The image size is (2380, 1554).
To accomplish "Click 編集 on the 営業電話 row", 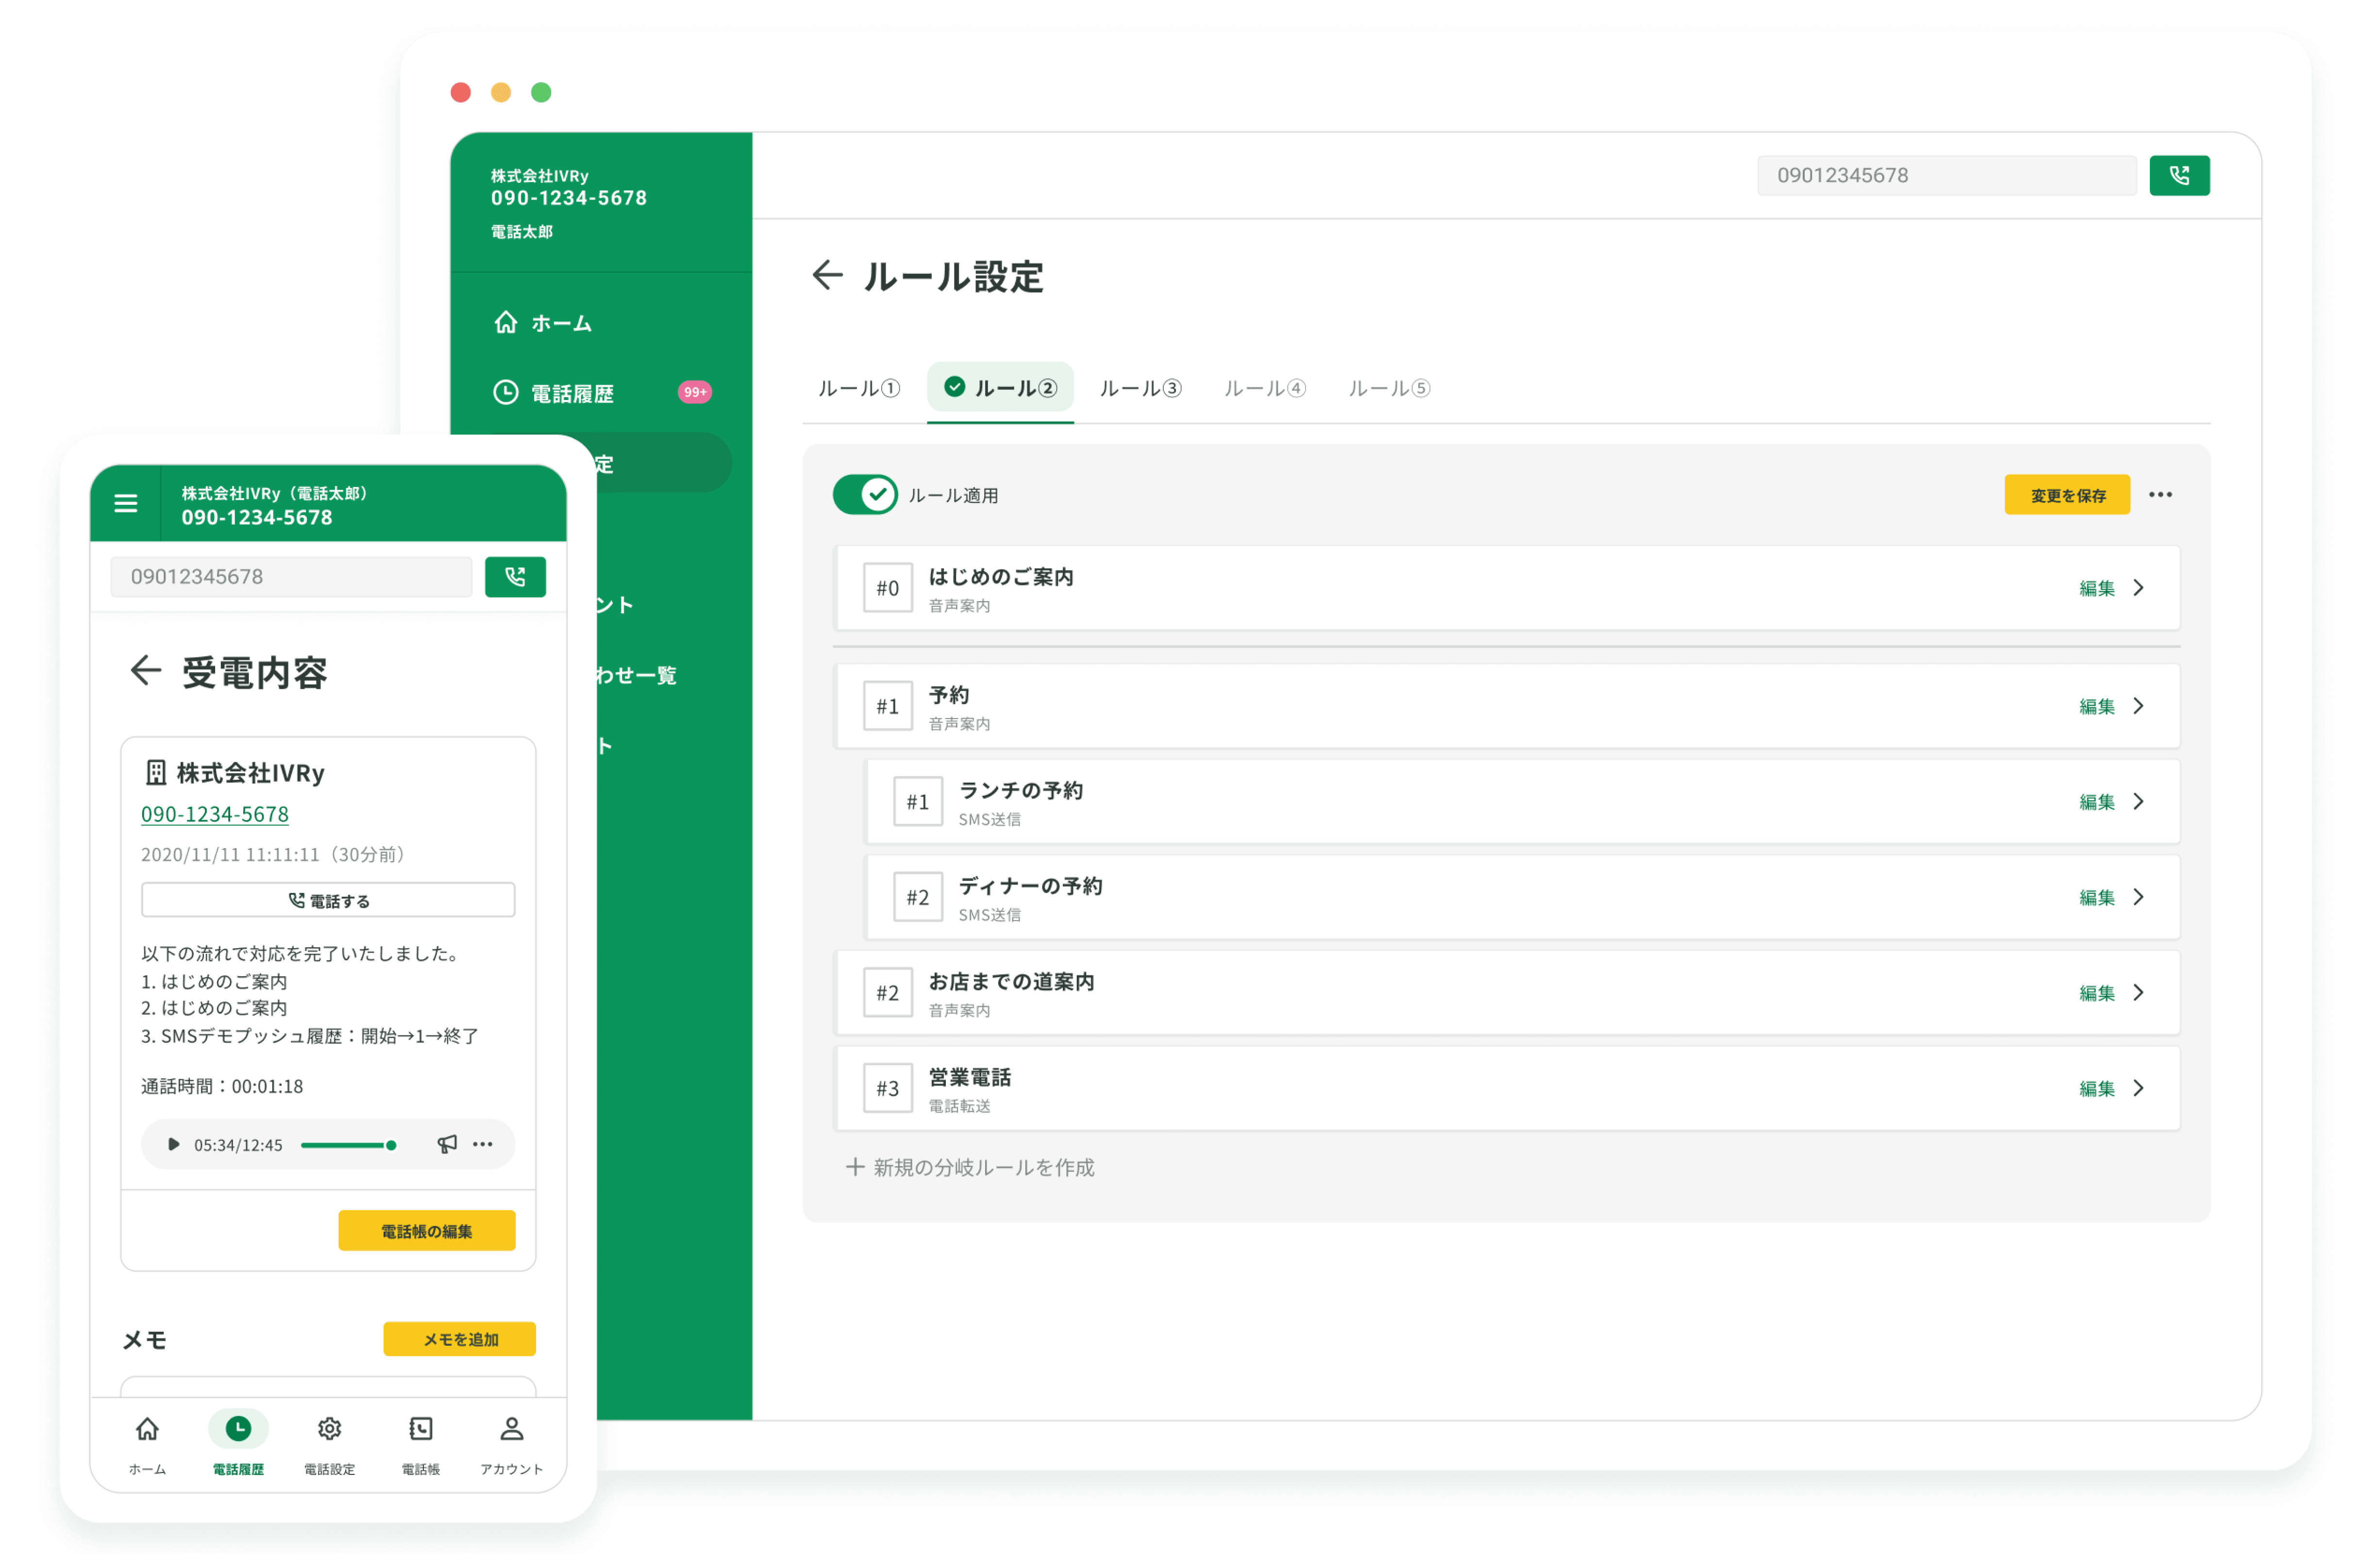I will pos(2096,1088).
